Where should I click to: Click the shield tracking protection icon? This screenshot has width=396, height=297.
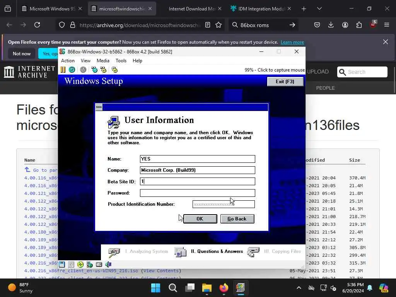[62, 25]
